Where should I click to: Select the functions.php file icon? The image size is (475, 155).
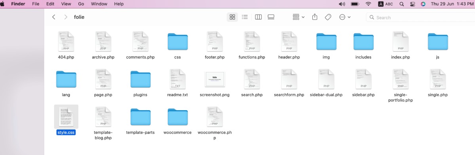(252, 41)
